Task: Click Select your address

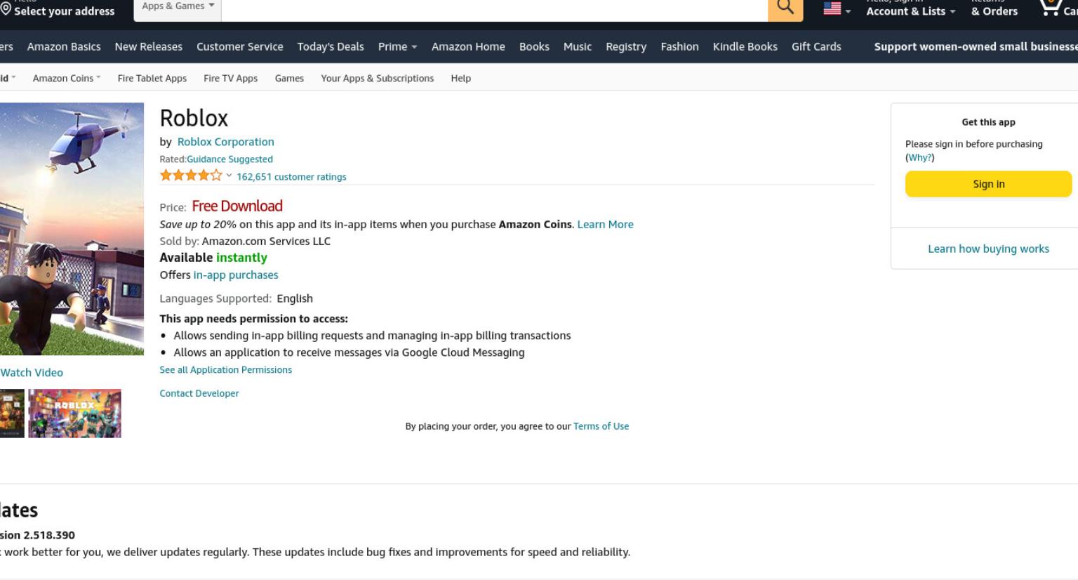Action: [x=64, y=11]
